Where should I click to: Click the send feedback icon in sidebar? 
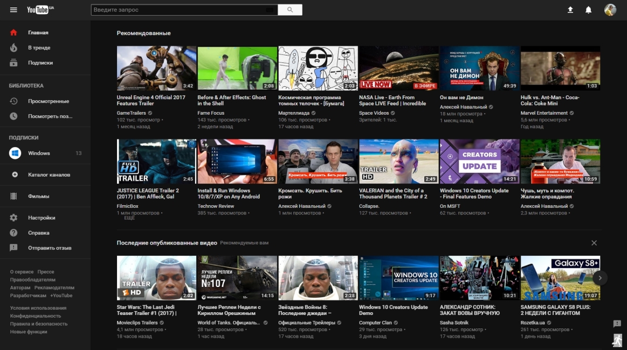coord(13,248)
